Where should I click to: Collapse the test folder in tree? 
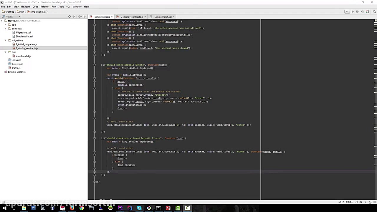(x=6, y=52)
